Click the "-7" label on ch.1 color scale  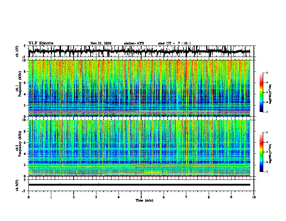(266, 112)
